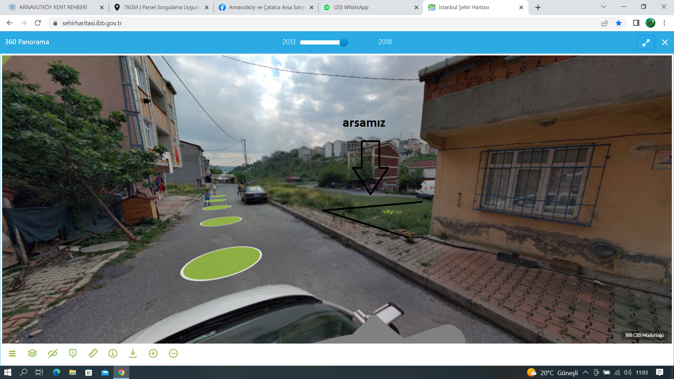
Task: Switch to the ARNAVUTKÖY KENT REHBERİ tab
Action: 53,7
